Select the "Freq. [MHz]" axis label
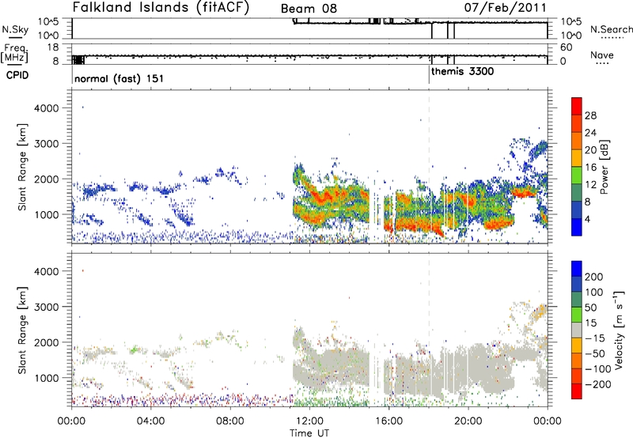 pos(15,54)
